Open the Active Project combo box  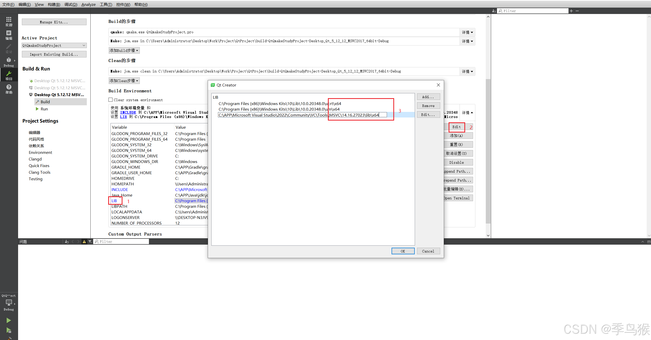(54, 46)
